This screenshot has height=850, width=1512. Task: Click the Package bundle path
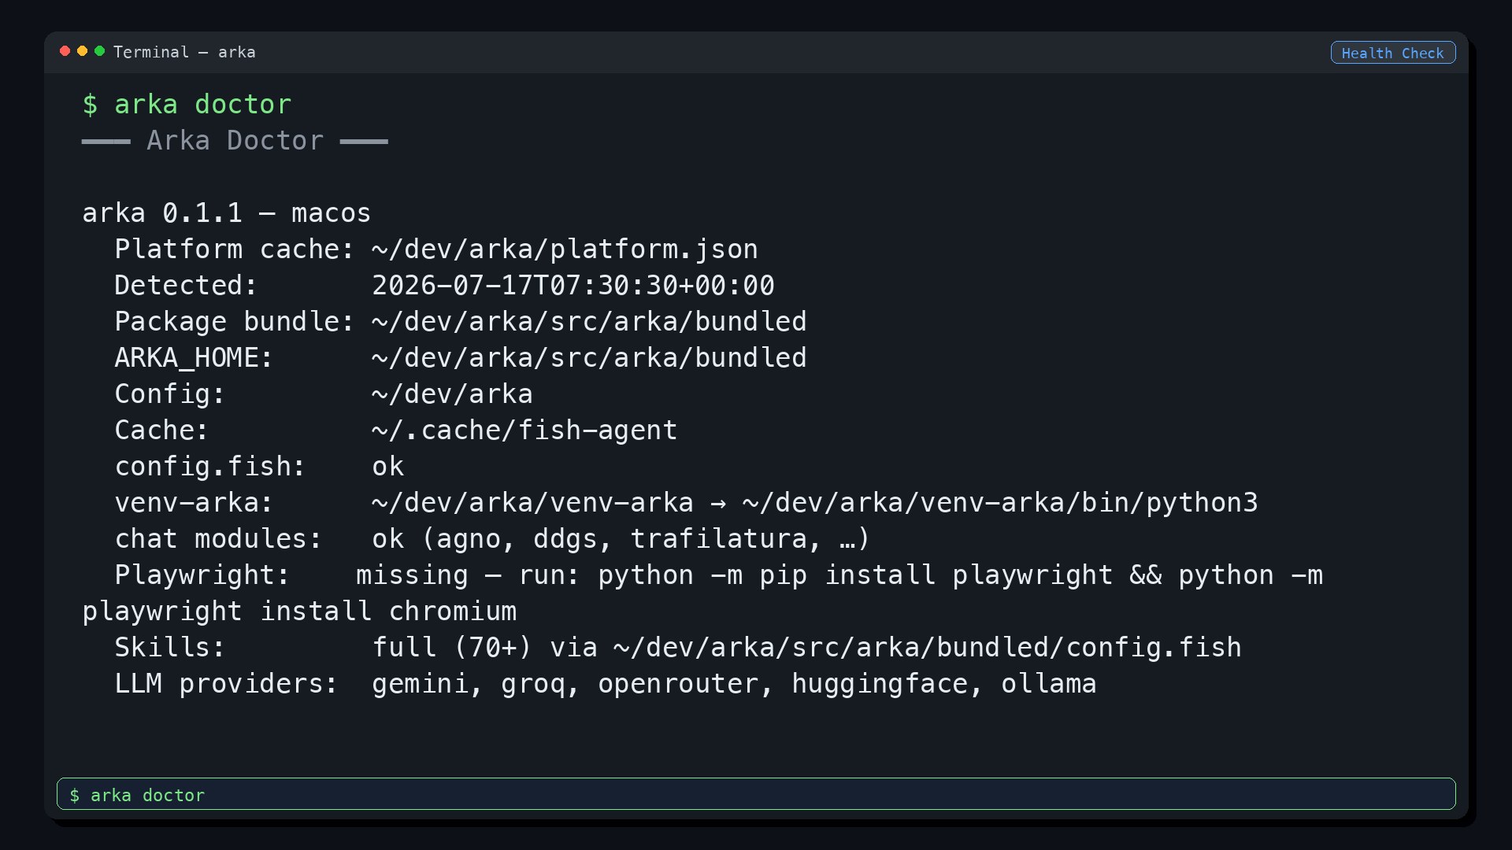pyautogui.click(x=589, y=321)
